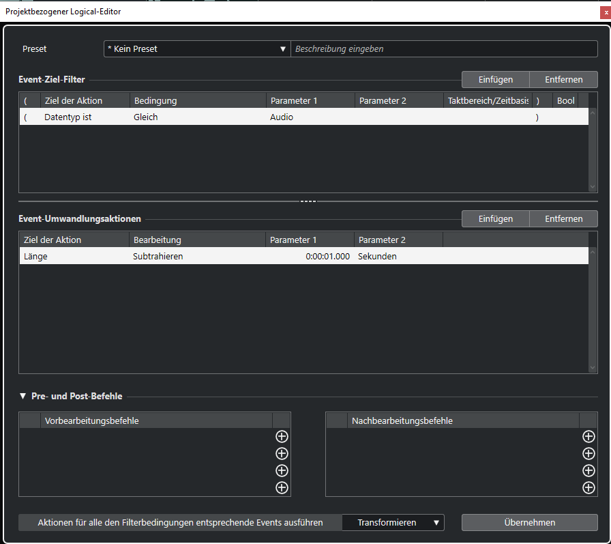Screen dimensions: 611x544
Task: Click Entfernen in the Event-Ziel-Filter section
Action: click(563, 80)
